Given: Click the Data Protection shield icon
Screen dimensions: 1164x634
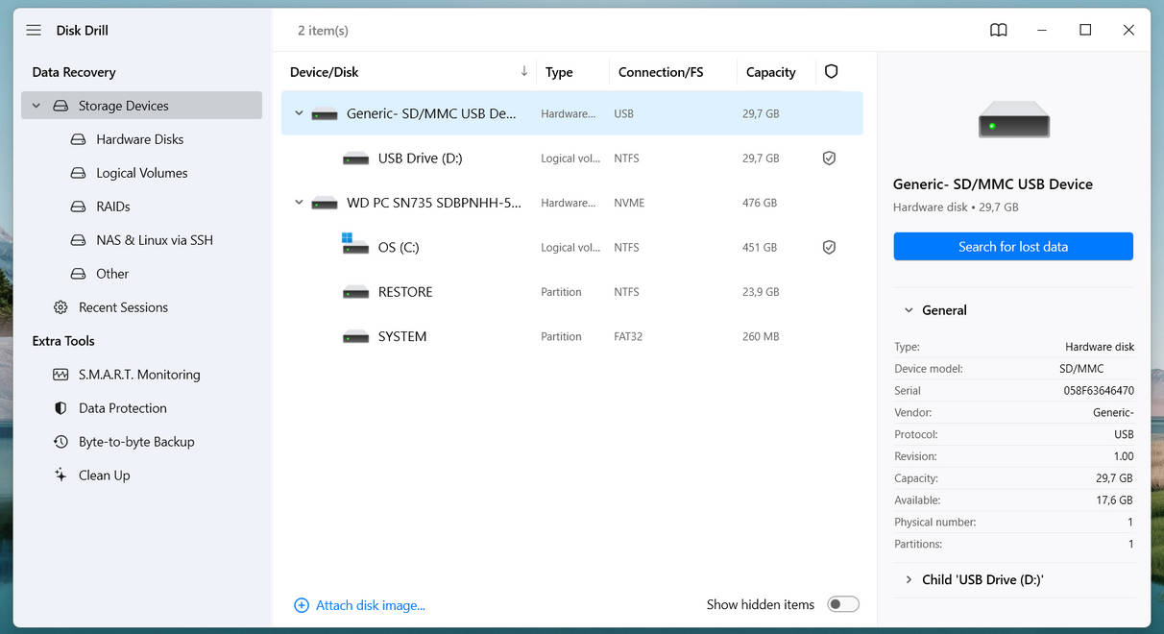Looking at the screenshot, I should tap(61, 408).
